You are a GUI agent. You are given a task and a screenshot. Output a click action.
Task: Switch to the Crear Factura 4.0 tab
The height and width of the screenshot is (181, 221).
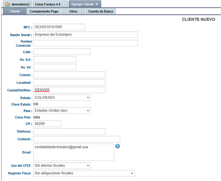click(x=48, y=4)
